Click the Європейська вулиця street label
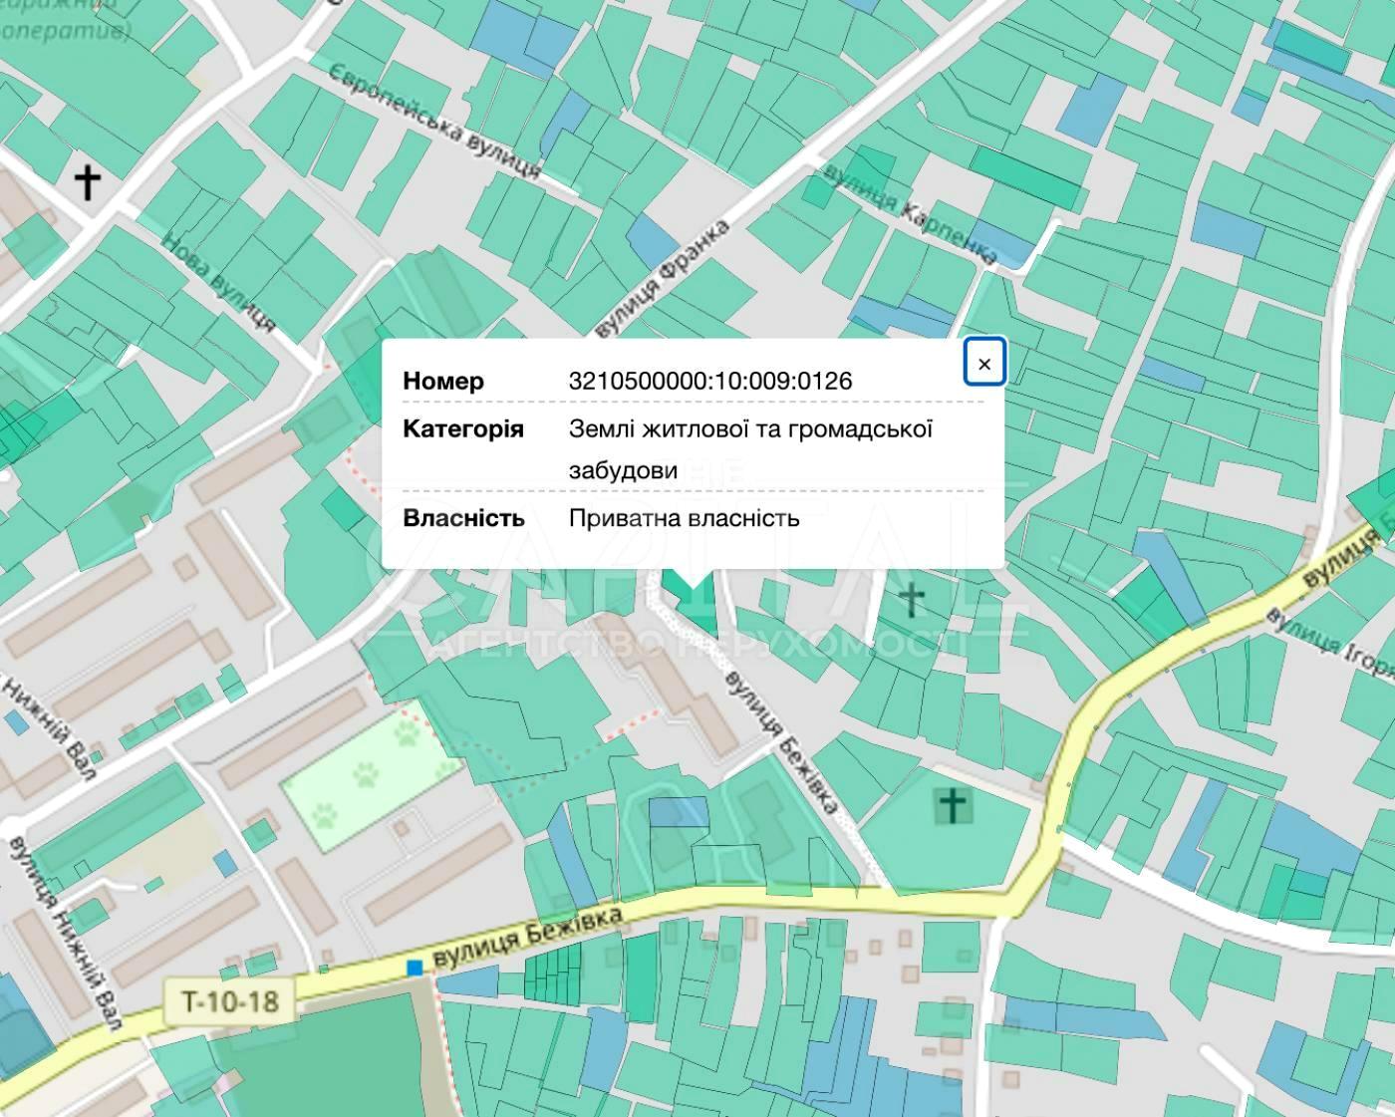The height and width of the screenshot is (1117, 1395). [435, 122]
